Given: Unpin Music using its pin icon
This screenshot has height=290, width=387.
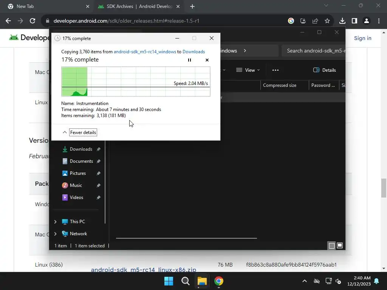Looking at the screenshot, I should pyautogui.click(x=99, y=185).
